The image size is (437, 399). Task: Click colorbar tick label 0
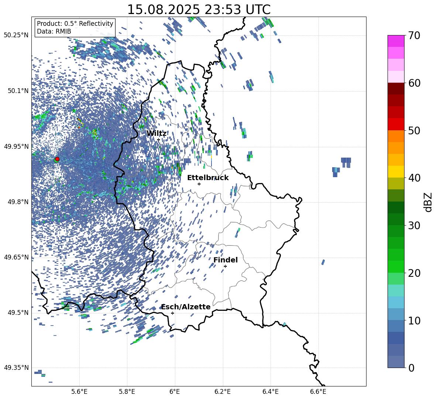coord(411,368)
